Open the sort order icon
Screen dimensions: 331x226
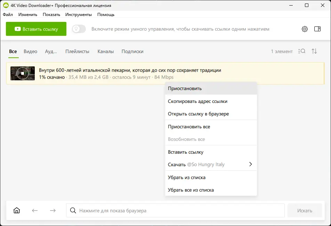click(314, 51)
